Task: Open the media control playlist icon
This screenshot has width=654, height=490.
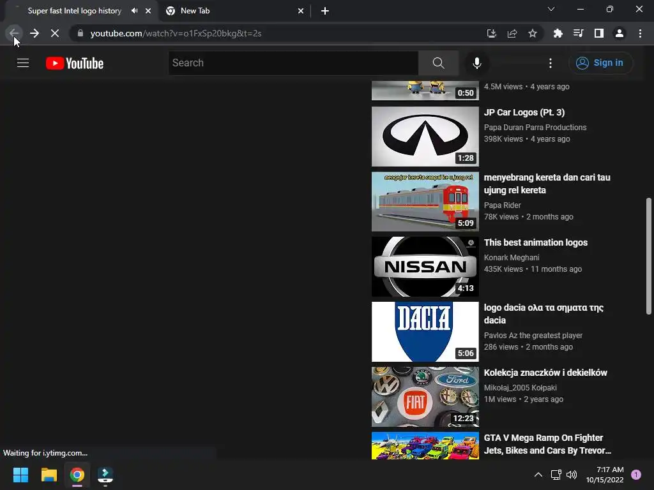Action: pyautogui.click(x=578, y=33)
